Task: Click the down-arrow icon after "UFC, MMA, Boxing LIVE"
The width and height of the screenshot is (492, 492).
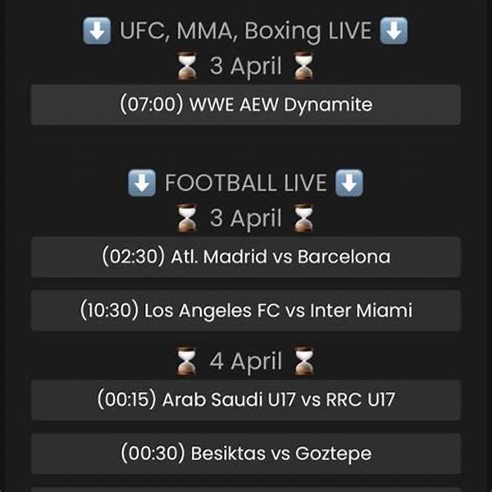Action: pos(394,32)
